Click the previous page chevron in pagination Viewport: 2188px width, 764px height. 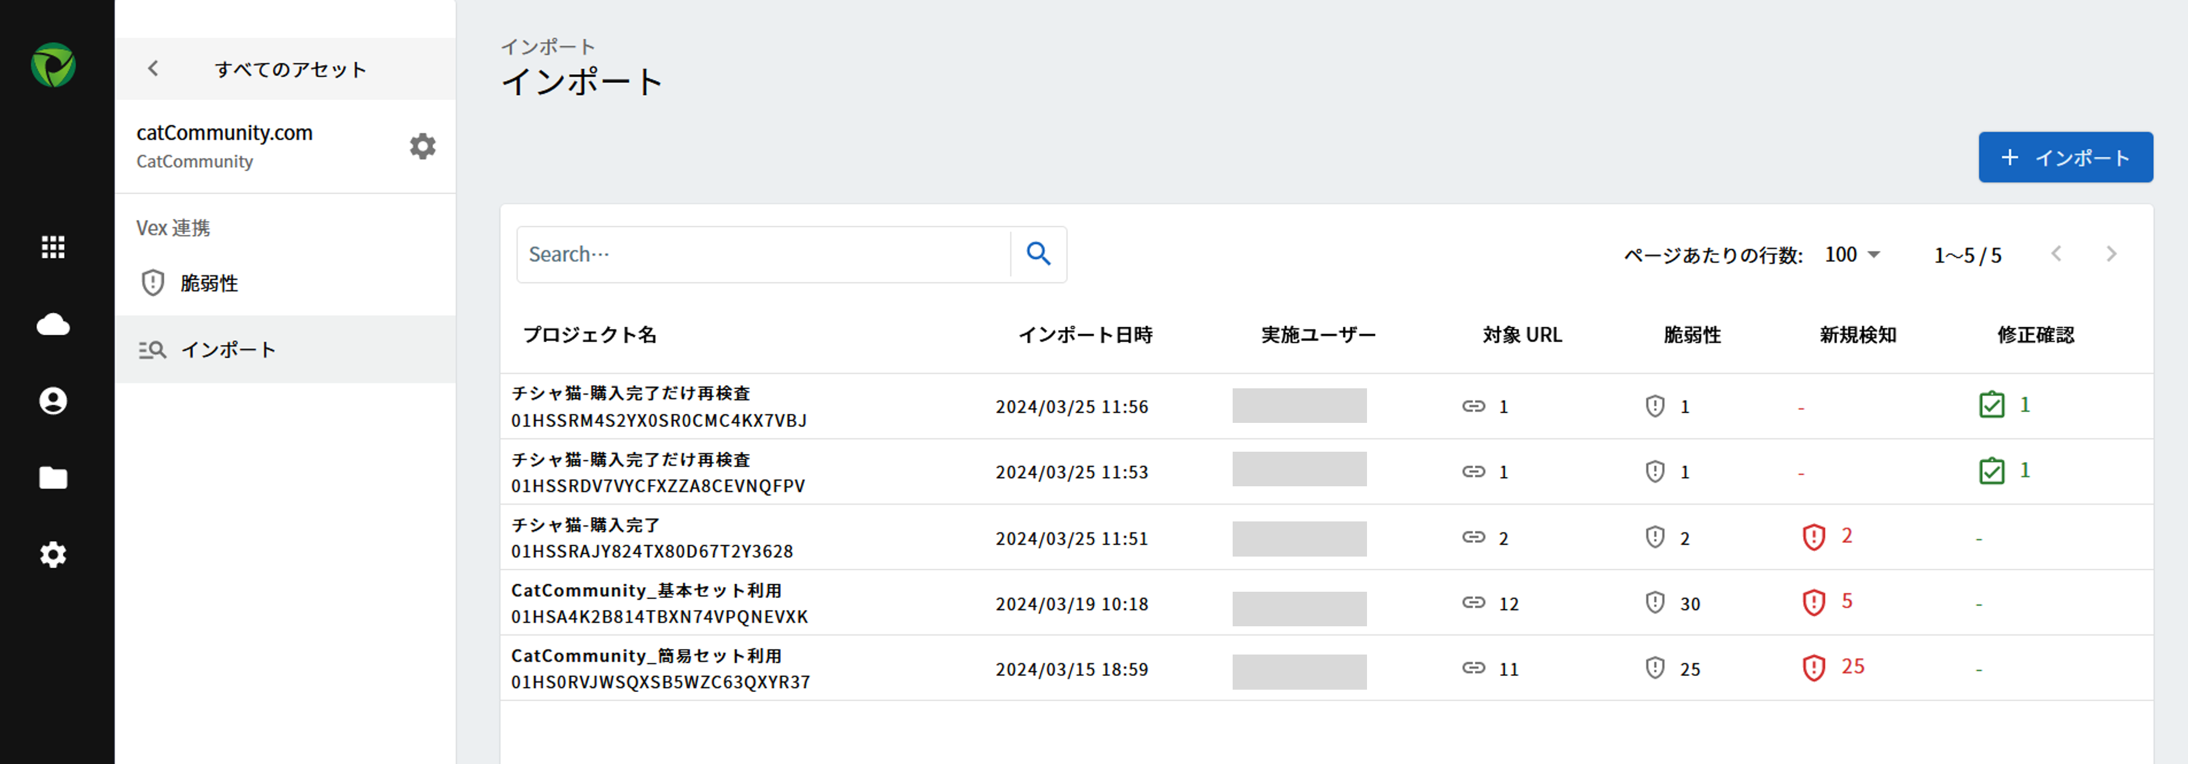click(x=2057, y=254)
